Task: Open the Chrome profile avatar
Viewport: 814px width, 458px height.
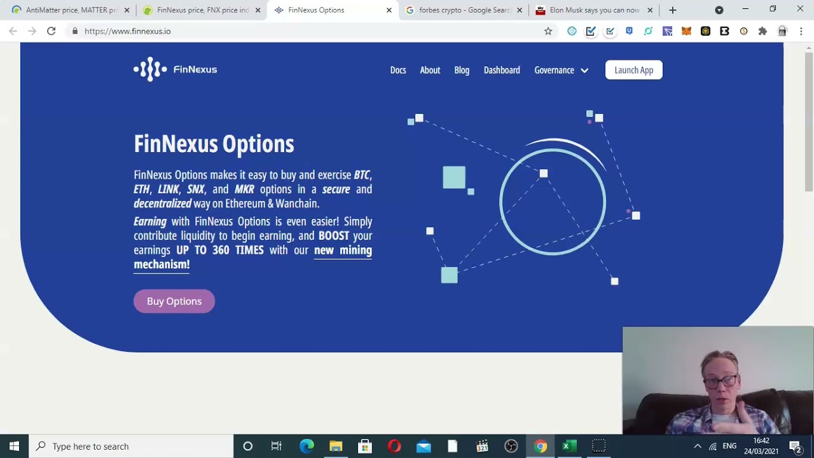Action: [x=782, y=31]
